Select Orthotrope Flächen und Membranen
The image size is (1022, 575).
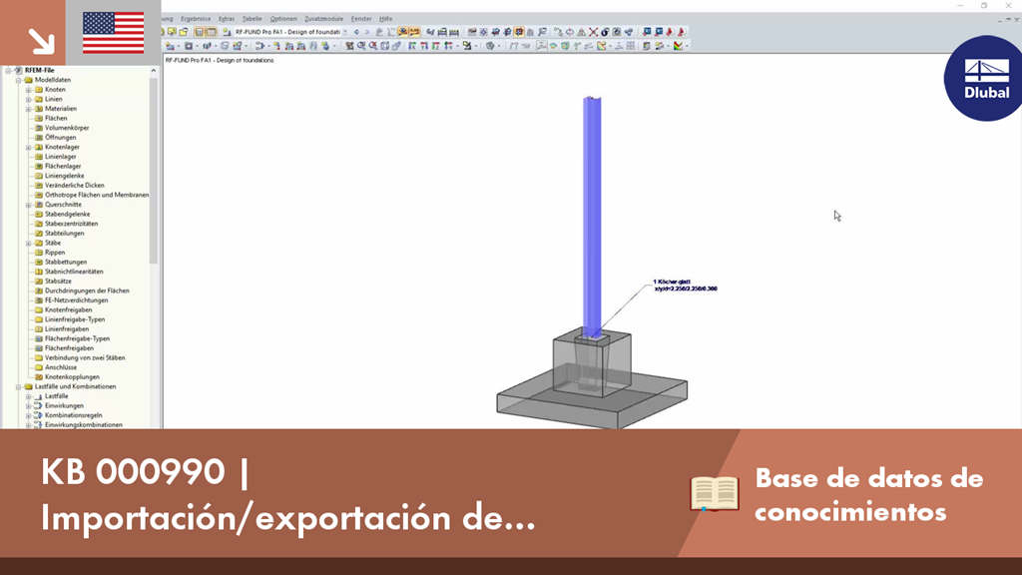(97, 195)
